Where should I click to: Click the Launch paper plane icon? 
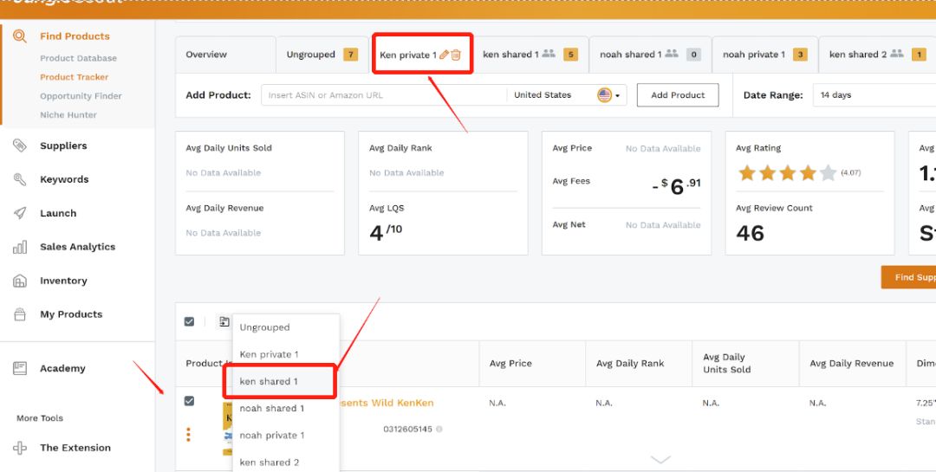(x=20, y=213)
